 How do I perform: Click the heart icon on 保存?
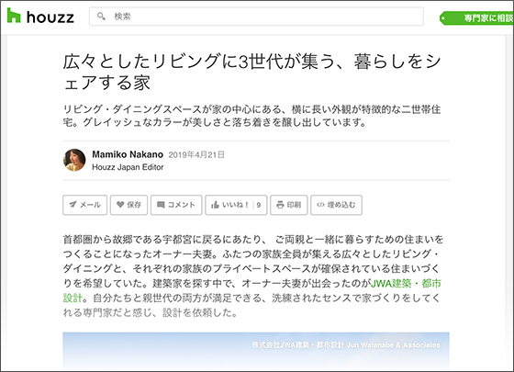point(120,204)
